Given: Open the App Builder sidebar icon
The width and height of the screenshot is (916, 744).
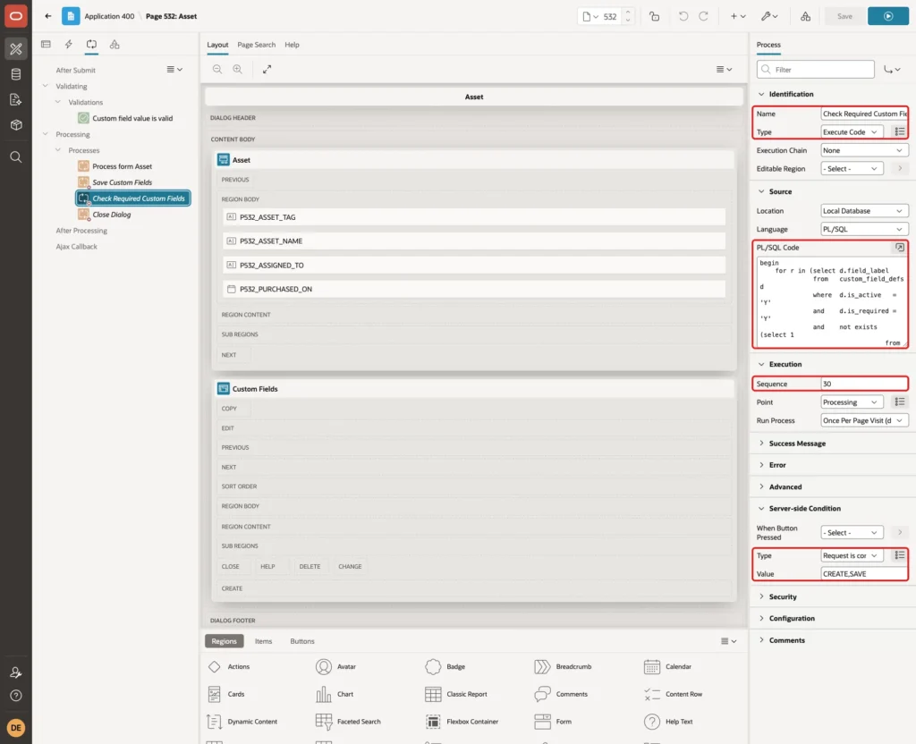Looking at the screenshot, I should [x=16, y=49].
